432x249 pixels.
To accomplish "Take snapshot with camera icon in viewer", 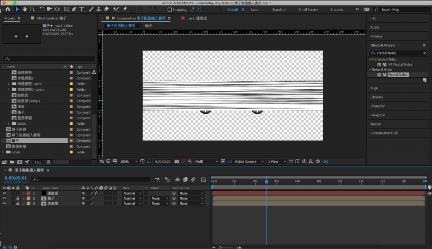I will click(177, 161).
